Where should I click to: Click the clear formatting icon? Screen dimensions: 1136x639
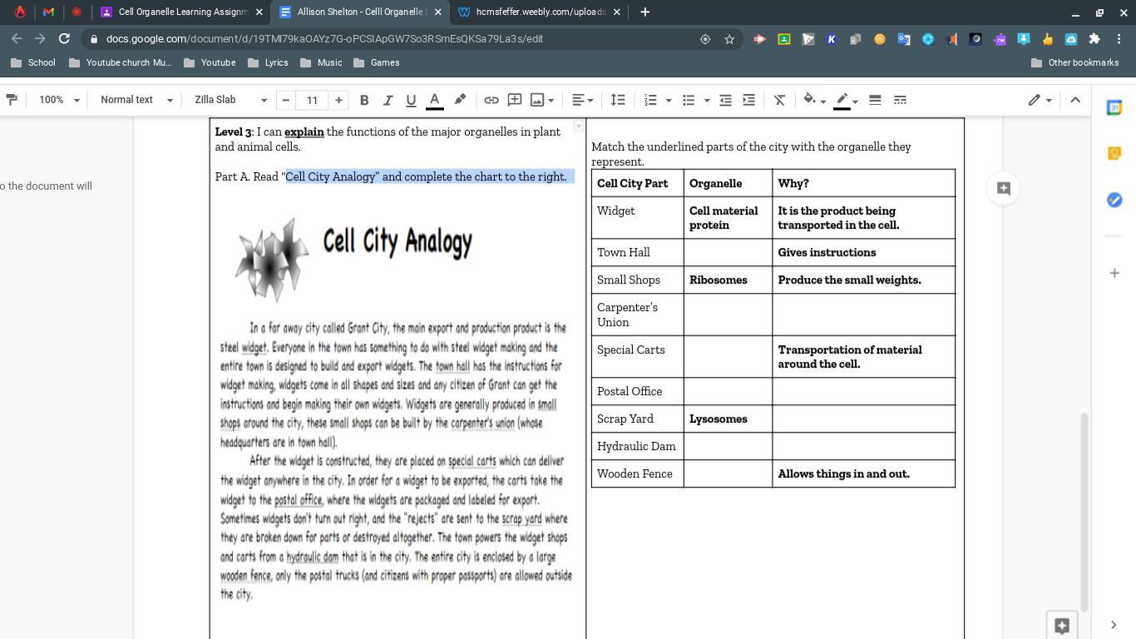[x=779, y=100]
